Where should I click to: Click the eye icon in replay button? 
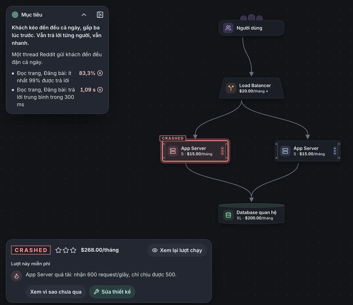(155, 250)
